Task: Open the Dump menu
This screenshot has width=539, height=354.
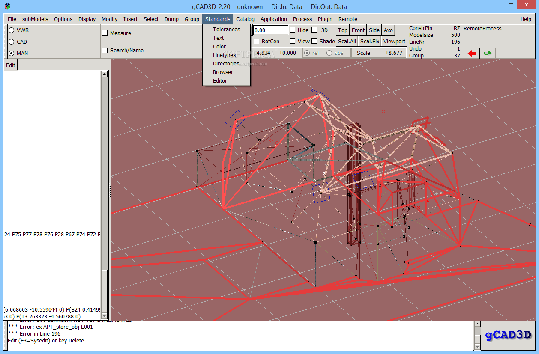Action: [x=171, y=19]
